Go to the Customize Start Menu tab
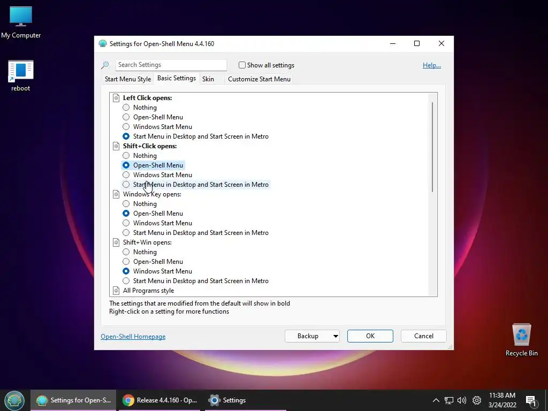 (x=259, y=79)
